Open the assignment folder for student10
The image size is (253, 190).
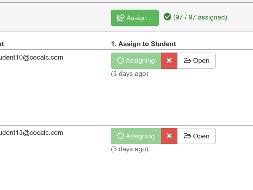pos(196,61)
